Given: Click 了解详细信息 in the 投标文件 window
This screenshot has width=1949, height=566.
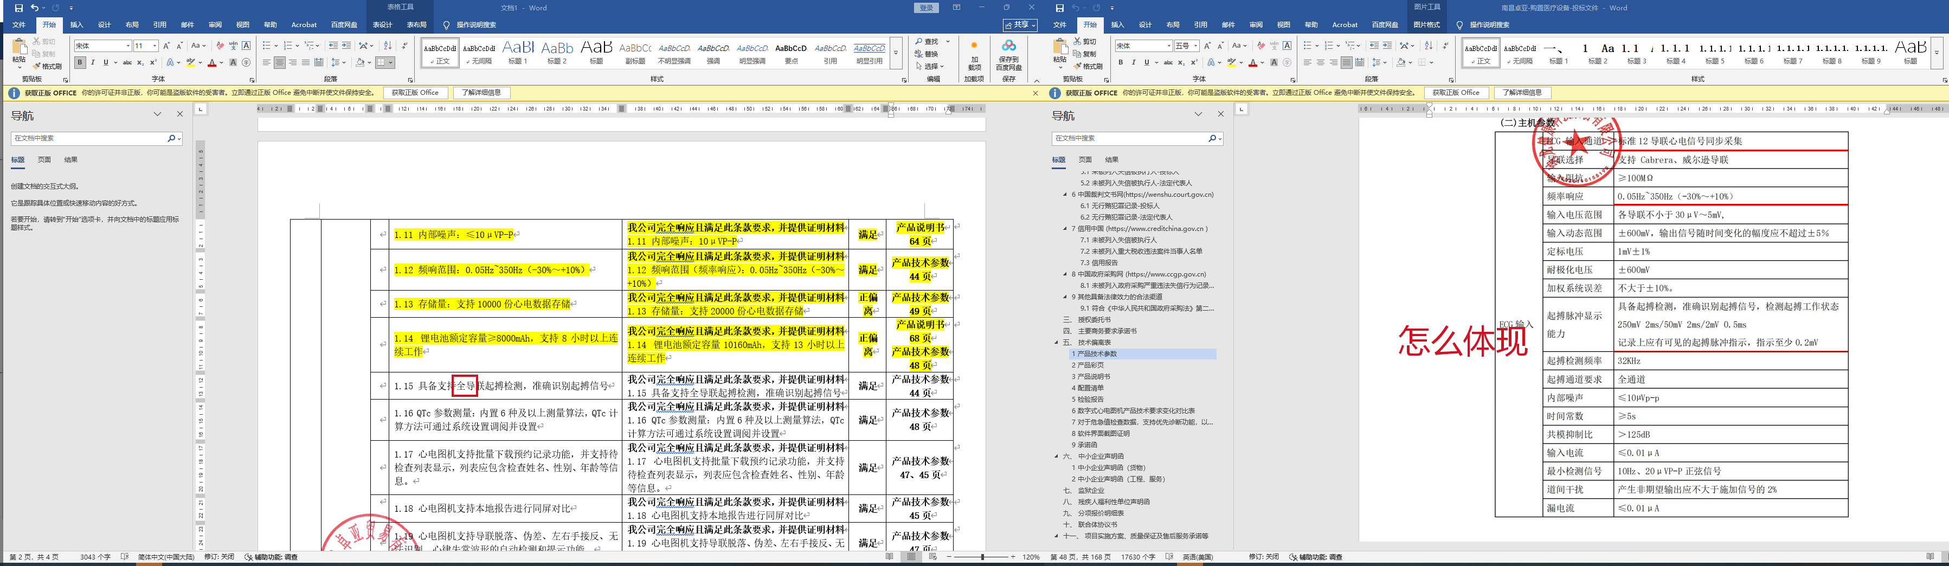Looking at the screenshot, I should 1522,93.
